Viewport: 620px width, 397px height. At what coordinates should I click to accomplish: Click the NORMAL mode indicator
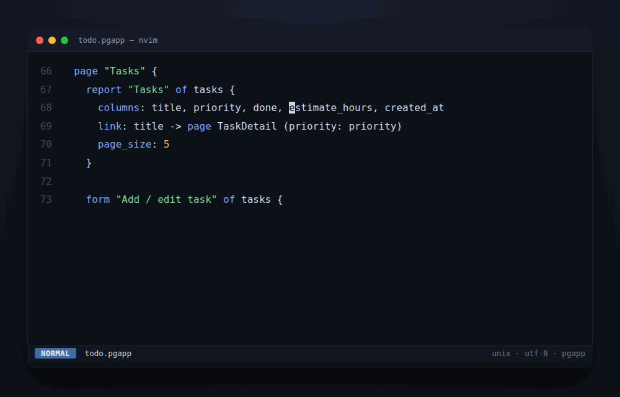(x=55, y=353)
